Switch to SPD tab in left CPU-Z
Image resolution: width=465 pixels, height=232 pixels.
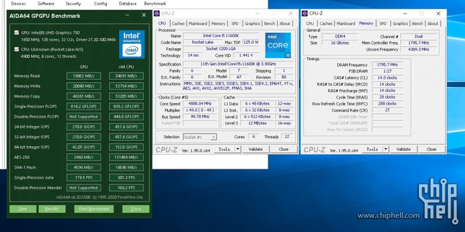[235, 24]
